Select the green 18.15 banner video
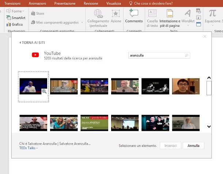This screenshot has width=223, height=174. [94, 123]
